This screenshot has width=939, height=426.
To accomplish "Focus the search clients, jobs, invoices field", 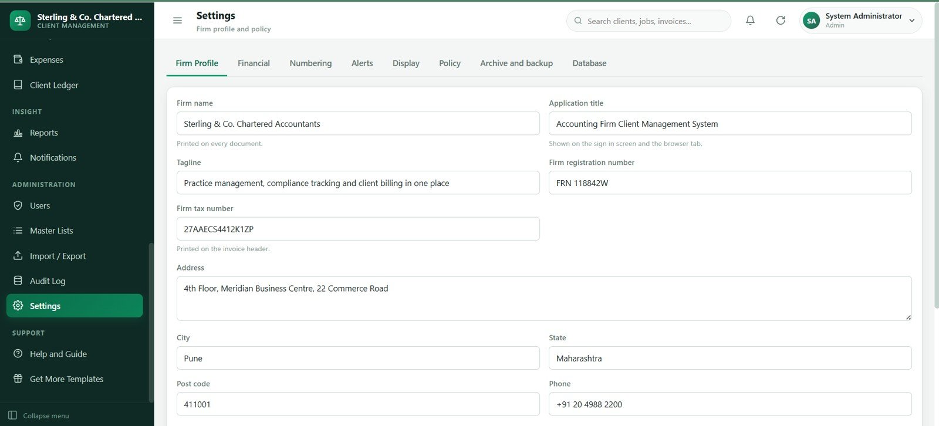I will pos(648,21).
